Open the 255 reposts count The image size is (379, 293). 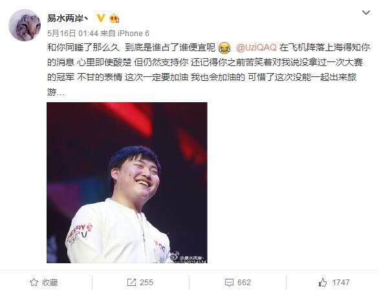(x=146, y=283)
